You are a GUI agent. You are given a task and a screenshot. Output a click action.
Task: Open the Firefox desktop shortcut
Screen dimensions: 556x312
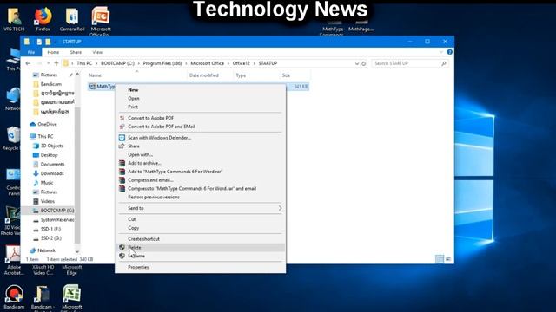tap(43, 19)
